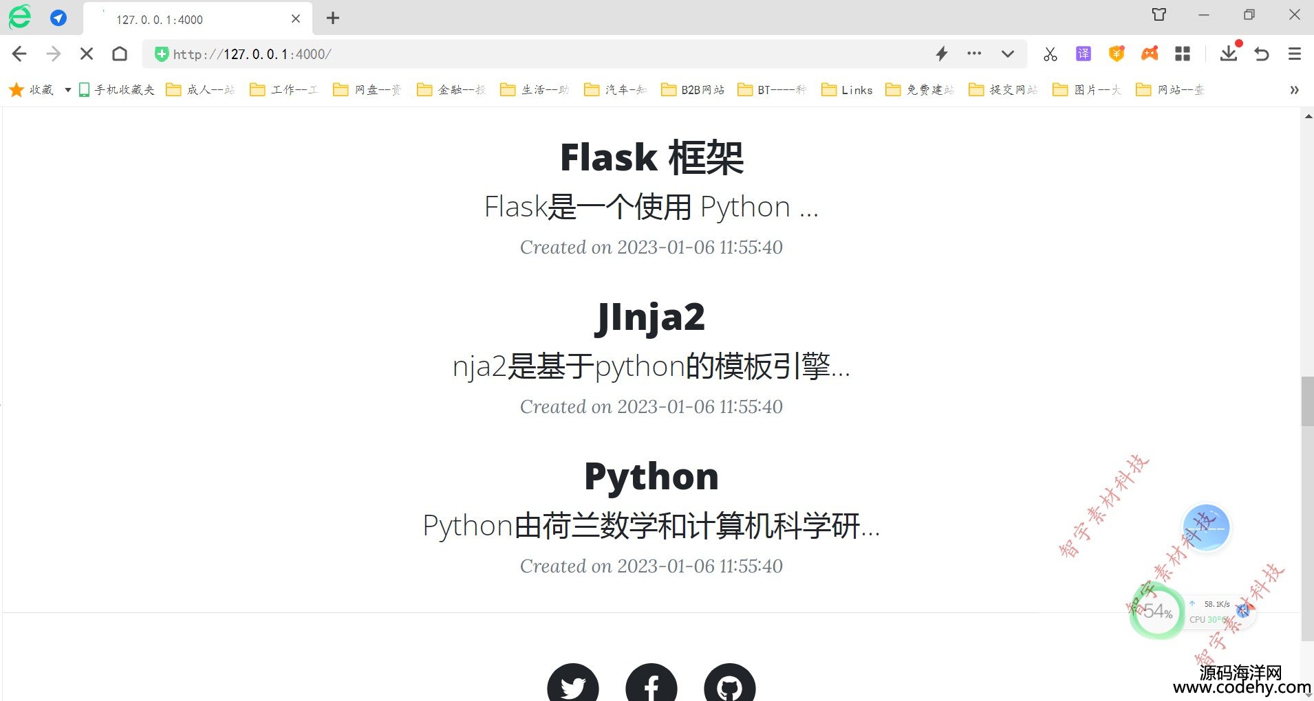Viewport: 1314px width, 701px height.
Task: Expand the 收藏 dropdown arrow
Action: coord(67,90)
